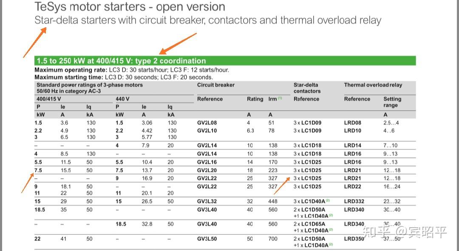Screen dimensions: 459x251
Task: Select circuit breaker reference "GV3L32"
Action: pyautogui.click(x=207, y=202)
